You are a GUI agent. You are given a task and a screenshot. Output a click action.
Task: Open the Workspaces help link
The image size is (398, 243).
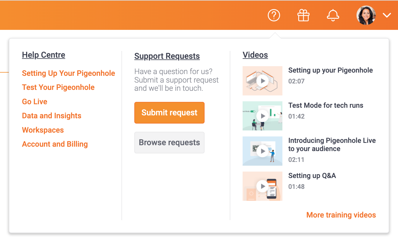(x=43, y=130)
